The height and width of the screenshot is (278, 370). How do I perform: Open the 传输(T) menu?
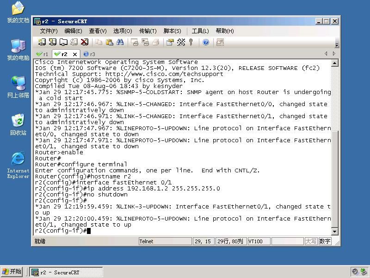click(148, 31)
